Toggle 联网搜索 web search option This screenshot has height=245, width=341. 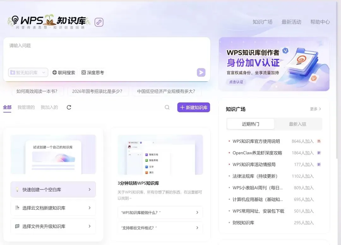tap(64, 72)
